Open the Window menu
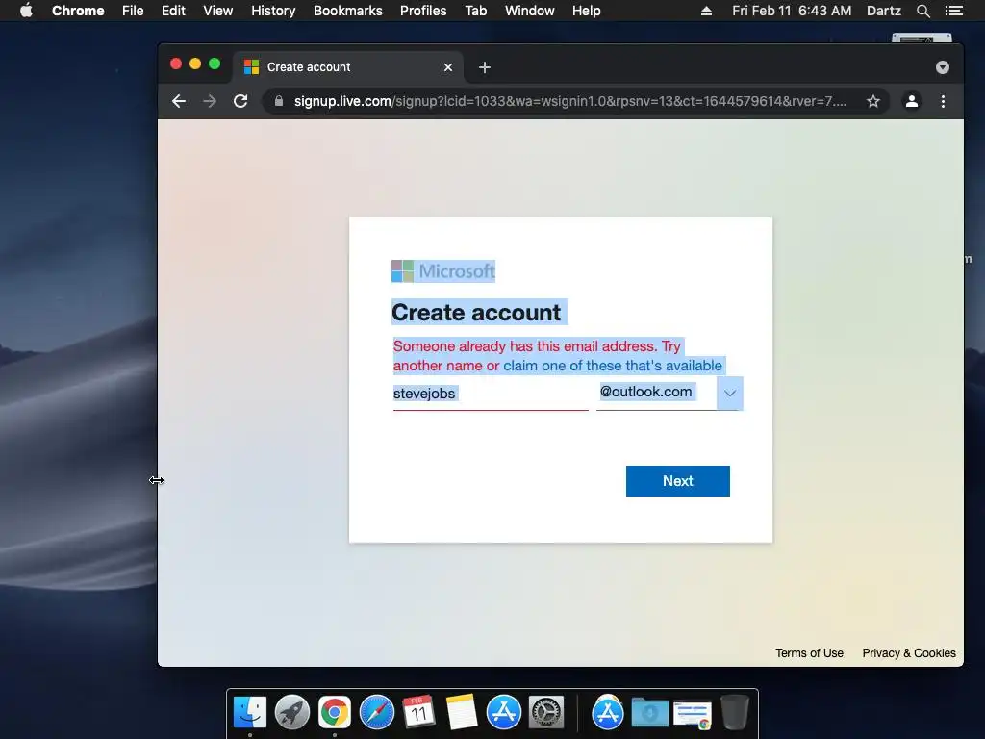The image size is (985, 739). (530, 11)
